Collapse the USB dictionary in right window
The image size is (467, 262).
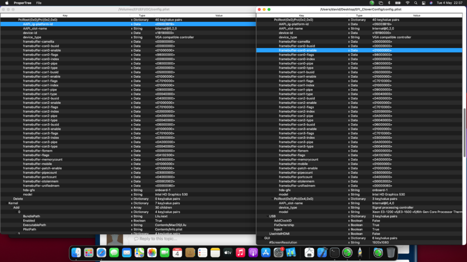point(268,216)
